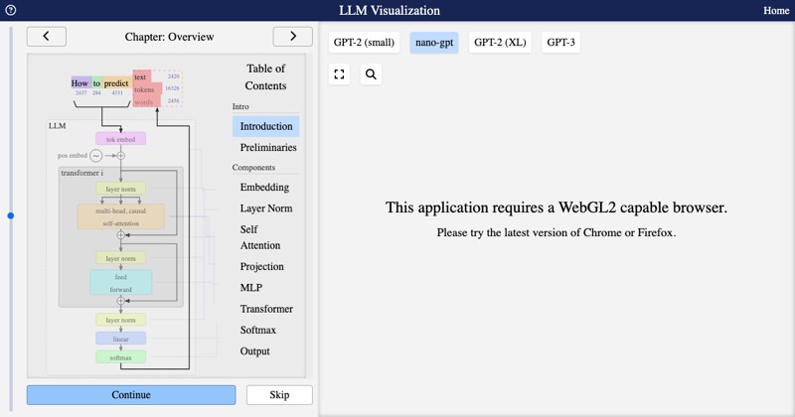Image resolution: width=795 pixels, height=417 pixels.
Task: Click the tok embed block in diagram
Action: click(120, 139)
